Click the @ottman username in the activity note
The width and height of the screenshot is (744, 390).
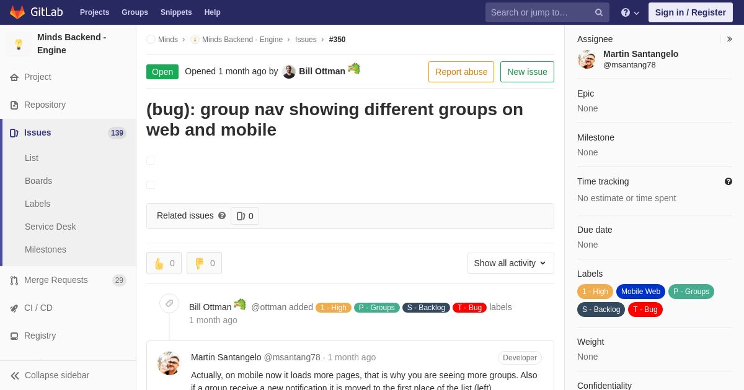[x=268, y=307]
